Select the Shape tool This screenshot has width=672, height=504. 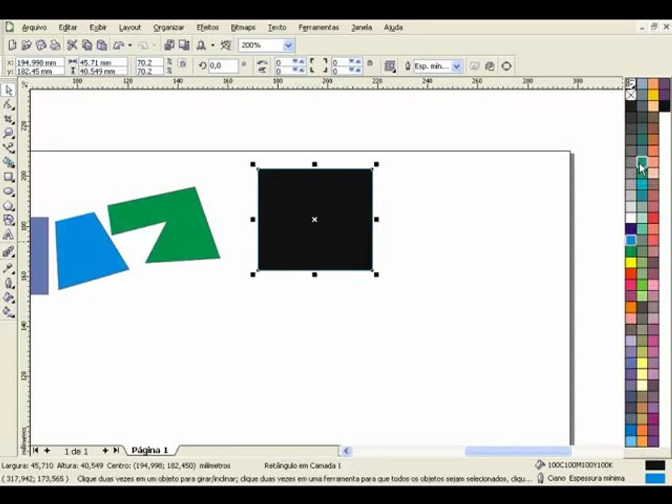point(8,104)
